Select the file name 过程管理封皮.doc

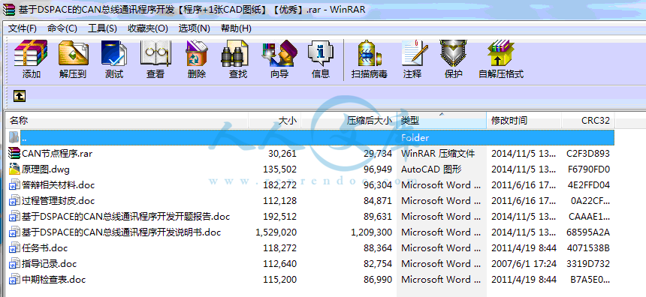pyautogui.click(x=59, y=201)
